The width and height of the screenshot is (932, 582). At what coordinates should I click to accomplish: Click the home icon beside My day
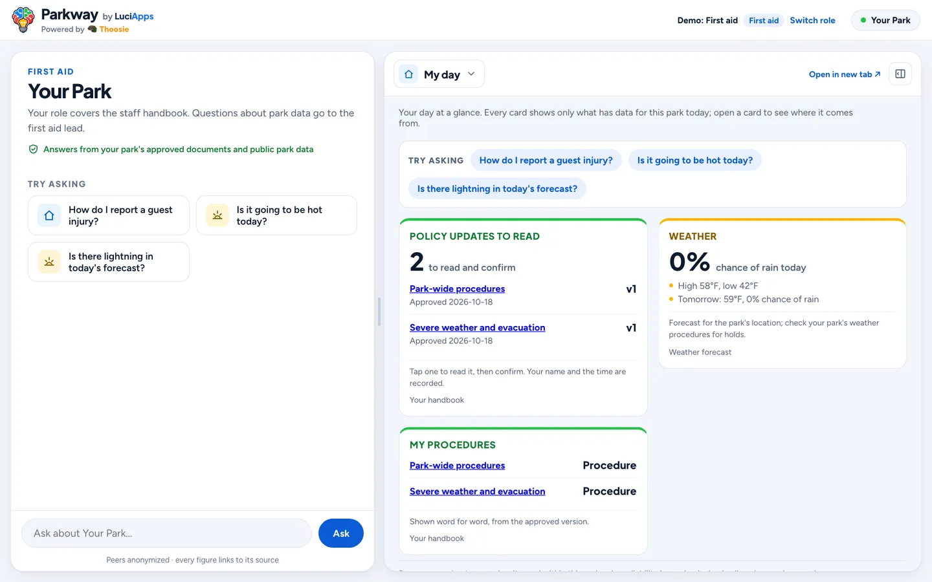(408, 74)
